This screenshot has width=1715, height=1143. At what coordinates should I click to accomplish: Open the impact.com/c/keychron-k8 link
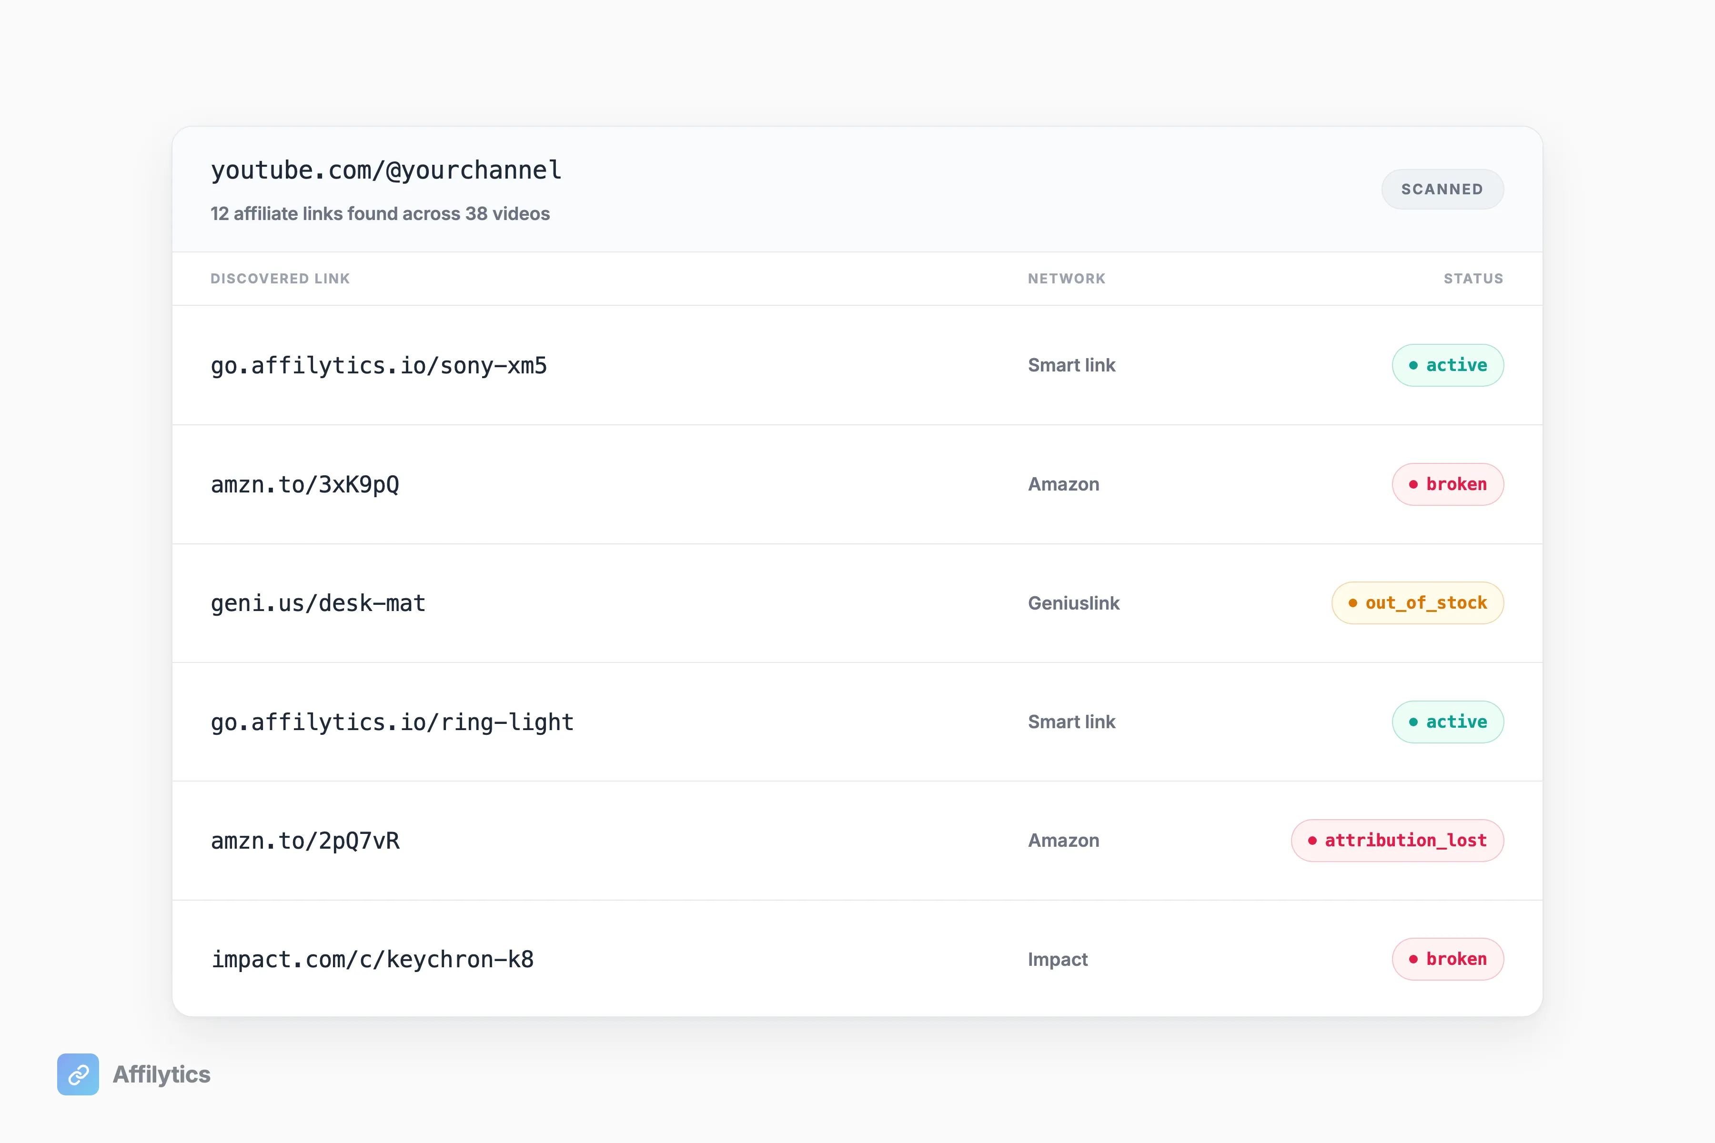coord(372,959)
